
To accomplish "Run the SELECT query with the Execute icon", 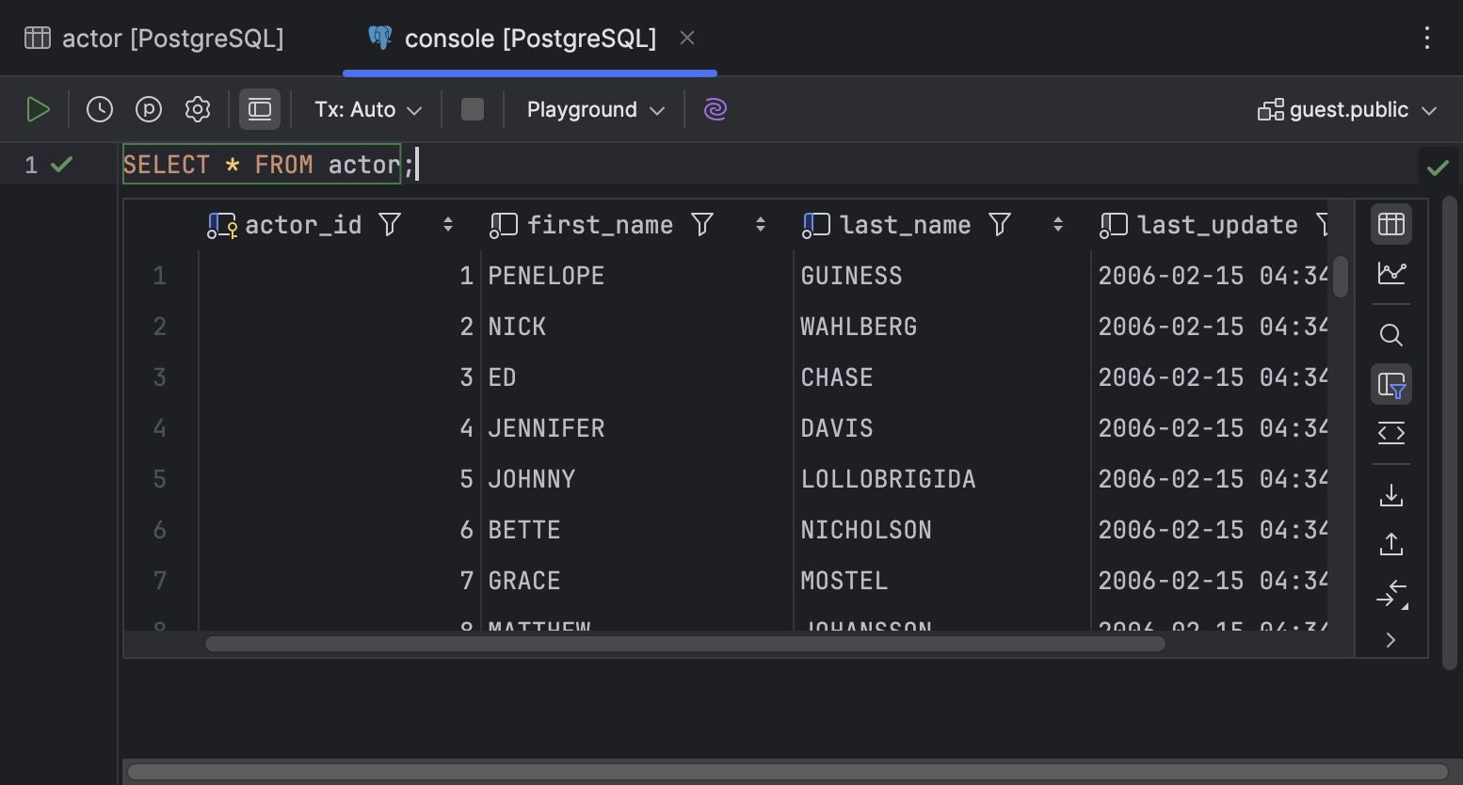I will click(x=39, y=108).
